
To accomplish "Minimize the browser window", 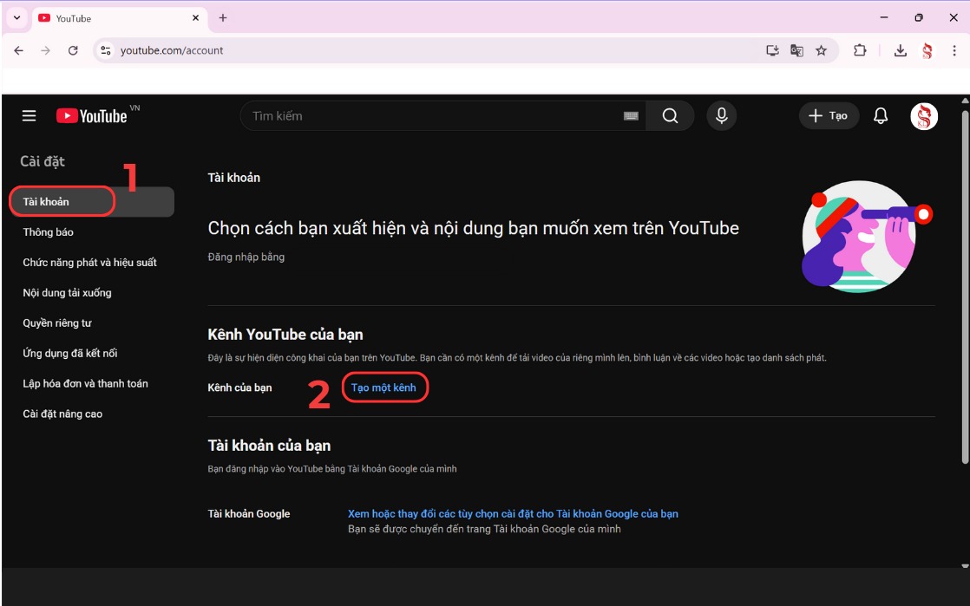I will [884, 18].
